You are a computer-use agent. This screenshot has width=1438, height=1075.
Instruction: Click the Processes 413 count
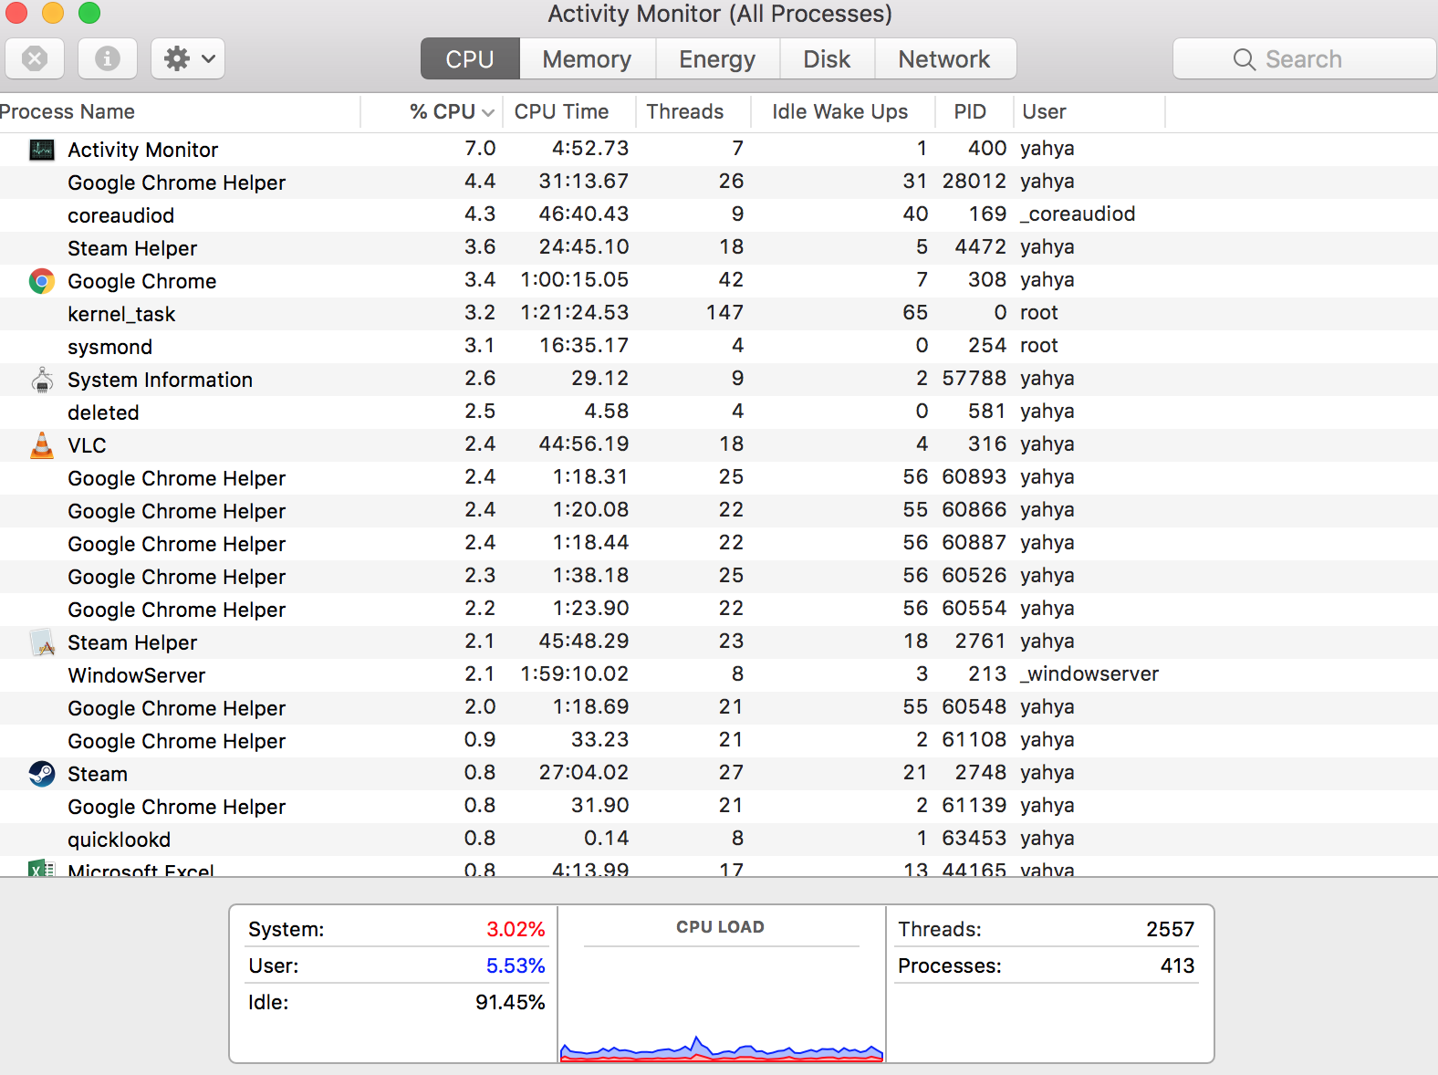coord(1178,965)
